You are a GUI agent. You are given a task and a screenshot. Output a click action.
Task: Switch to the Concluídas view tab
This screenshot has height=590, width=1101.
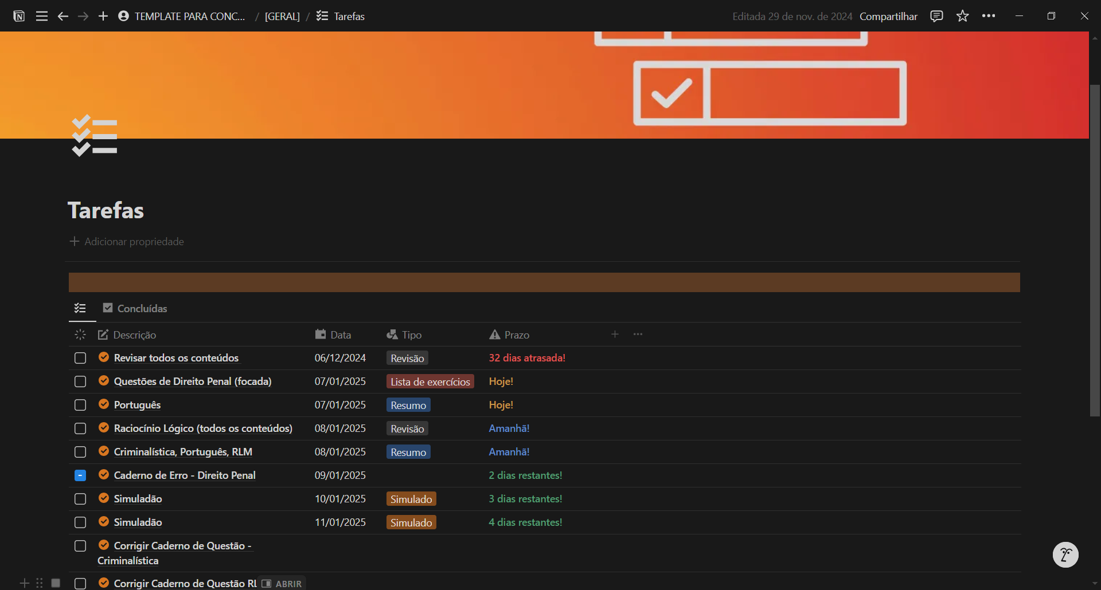coord(135,308)
